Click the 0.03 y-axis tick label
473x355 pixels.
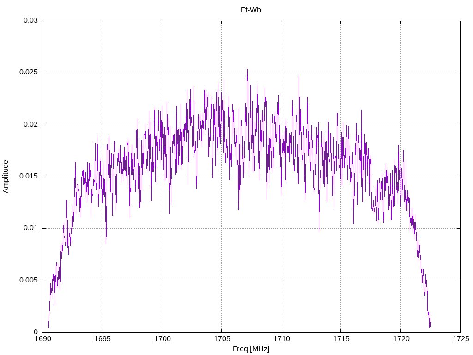point(30,20)
